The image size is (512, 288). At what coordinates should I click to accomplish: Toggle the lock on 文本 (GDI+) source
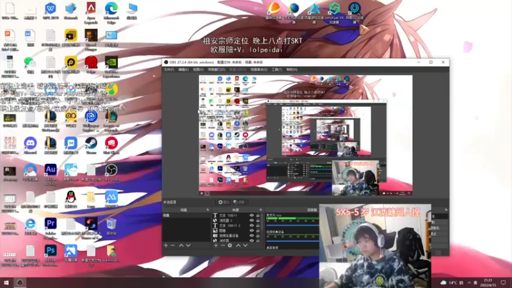(x=258, y=216)
